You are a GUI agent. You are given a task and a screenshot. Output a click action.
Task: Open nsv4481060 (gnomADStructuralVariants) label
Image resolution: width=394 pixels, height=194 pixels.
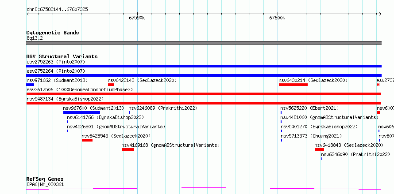pos(329,117)
